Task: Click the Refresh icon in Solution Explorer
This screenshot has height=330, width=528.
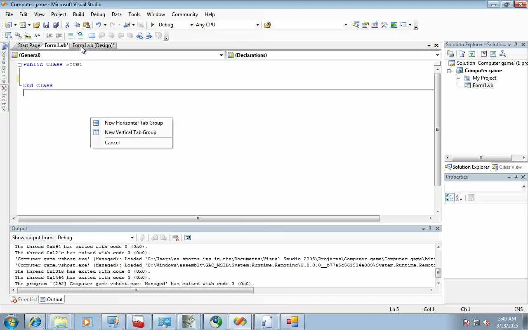Action: [472, 54]
